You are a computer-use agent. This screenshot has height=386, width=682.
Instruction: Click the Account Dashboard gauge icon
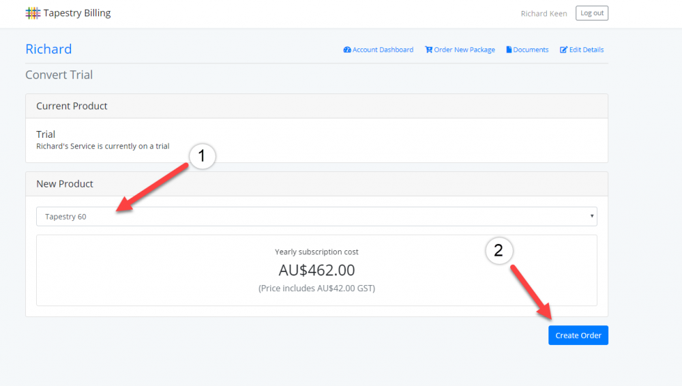coord(347,50)
